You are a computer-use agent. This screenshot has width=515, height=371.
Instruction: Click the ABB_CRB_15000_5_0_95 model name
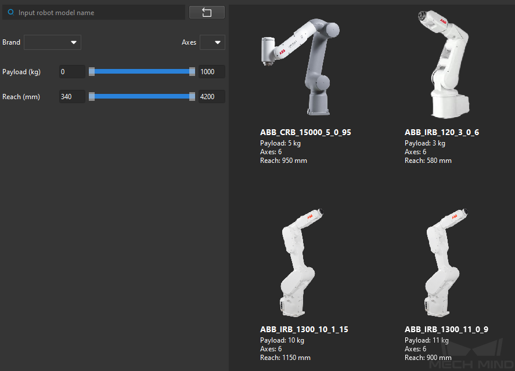(305, 132)
